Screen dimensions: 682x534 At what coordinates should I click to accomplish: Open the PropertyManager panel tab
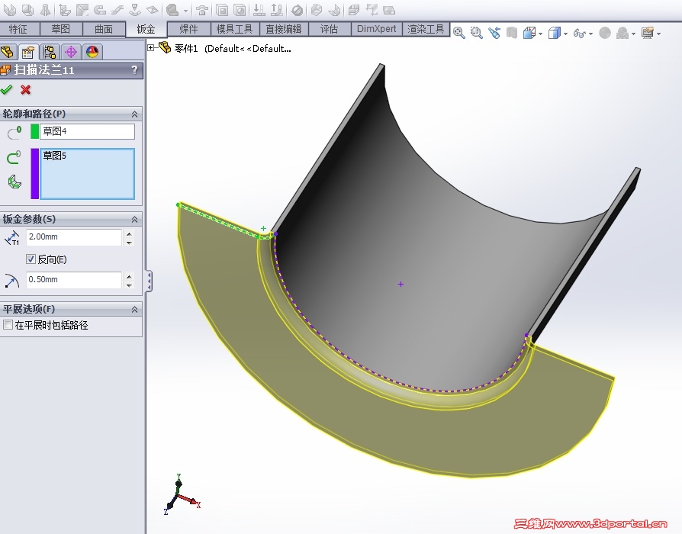(x=28, y=52)
